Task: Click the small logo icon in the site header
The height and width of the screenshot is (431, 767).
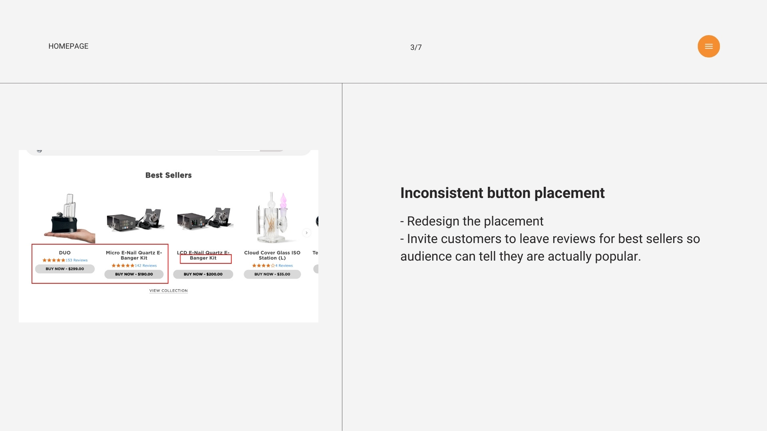Action: tap(39, 150)
